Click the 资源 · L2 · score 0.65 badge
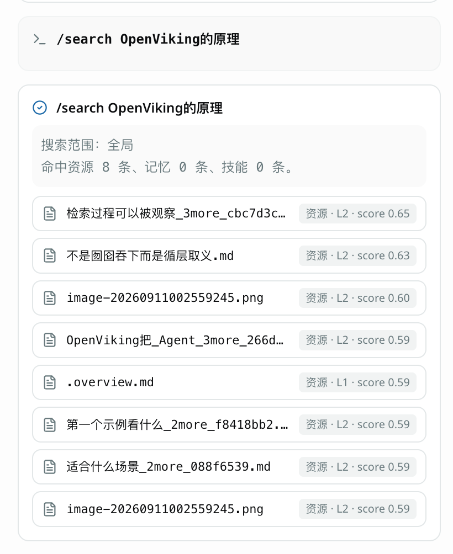 (x=357, y=214)
